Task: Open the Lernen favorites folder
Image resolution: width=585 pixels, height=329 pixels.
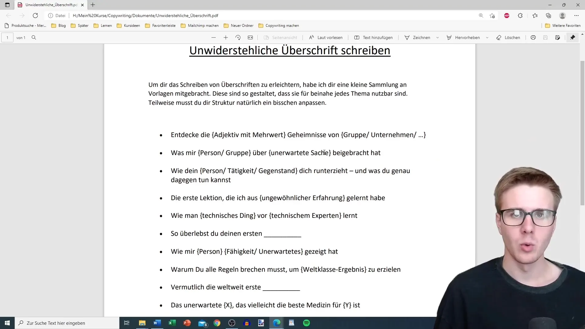Action: [103, 26]
